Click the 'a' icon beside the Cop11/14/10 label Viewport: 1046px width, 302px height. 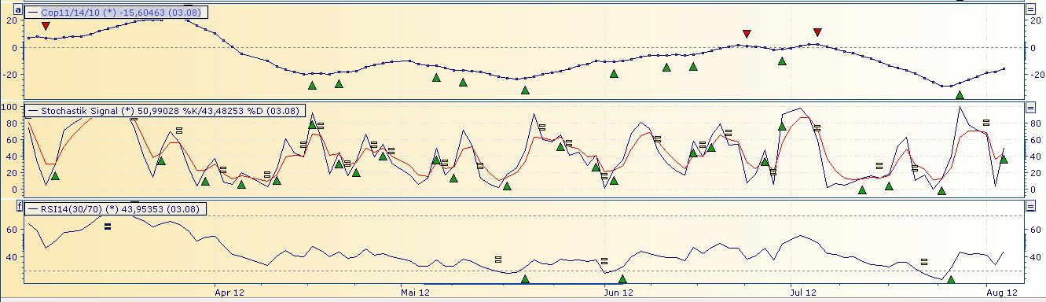(19, 9)
